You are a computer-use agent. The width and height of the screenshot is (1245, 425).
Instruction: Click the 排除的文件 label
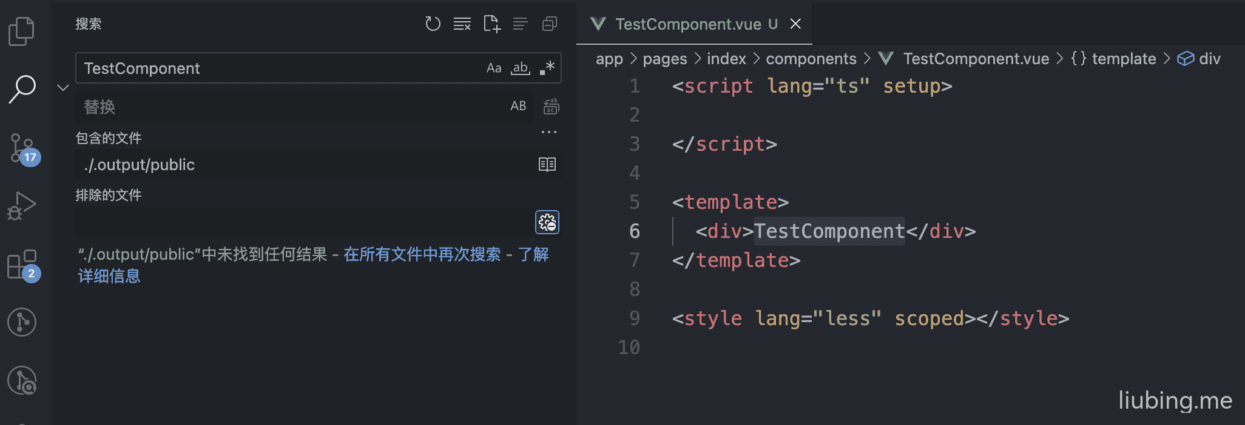(109, 195)
